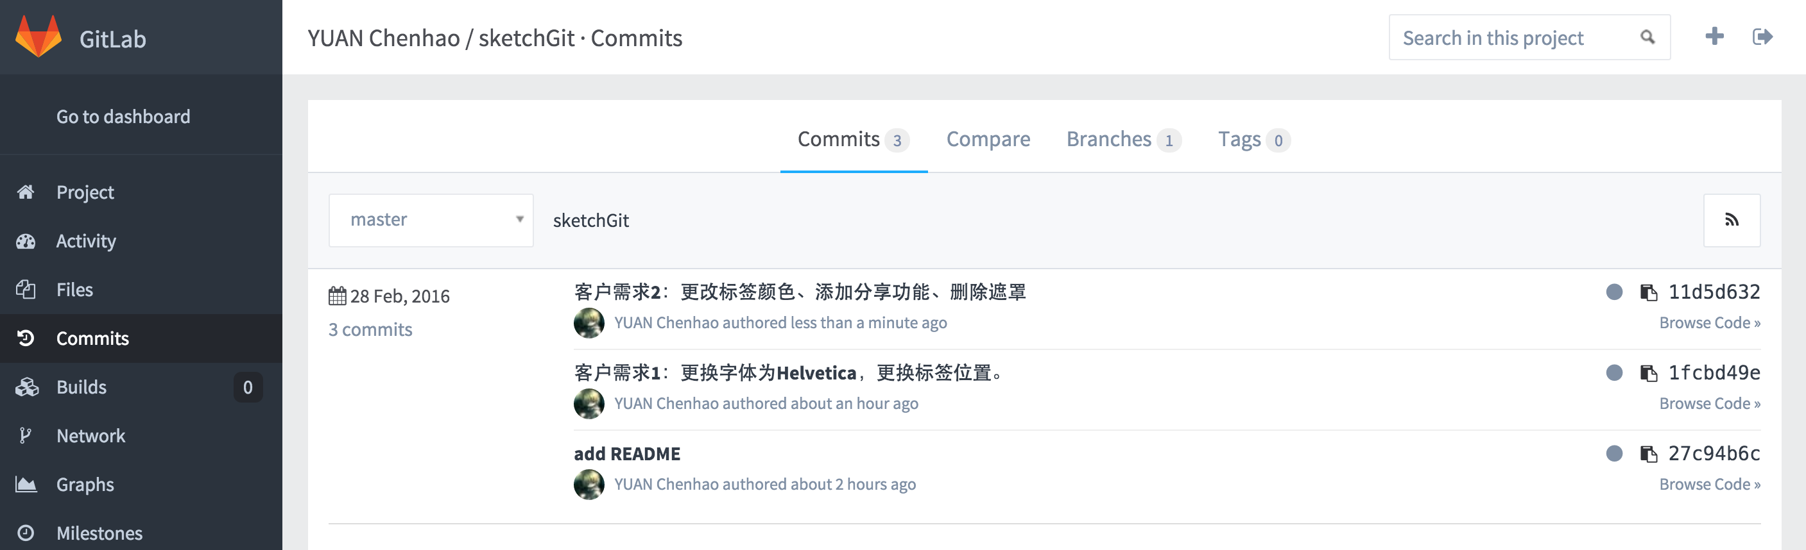1806x550 pixels.
Task: Click the Commits history icon in sidebar
Action: (x=26, y=338)
